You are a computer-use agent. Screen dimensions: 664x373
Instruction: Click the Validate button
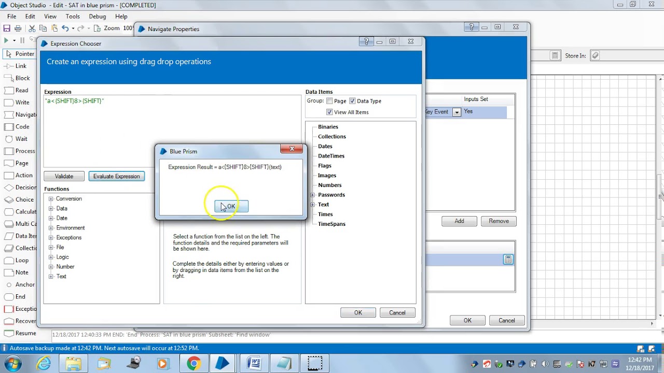[64, 176]
